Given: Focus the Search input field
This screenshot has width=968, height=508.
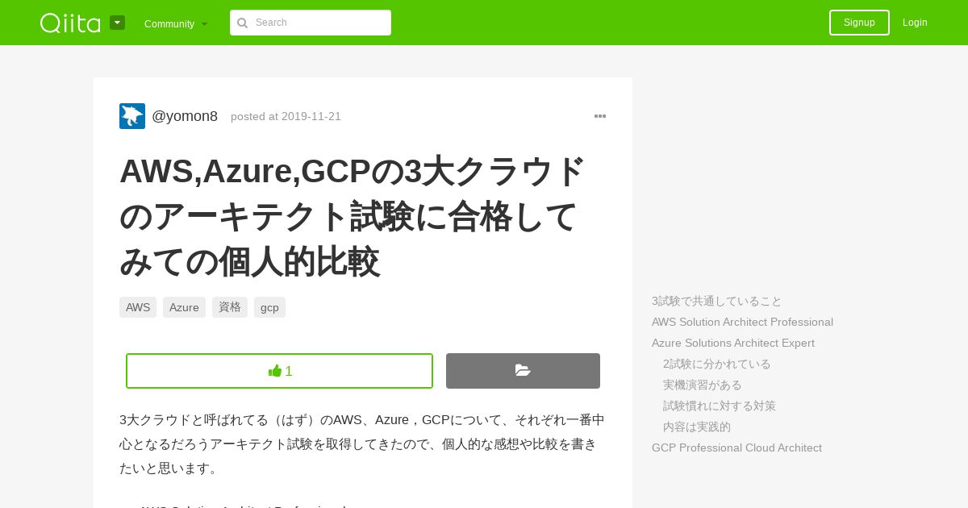Looking at the screenshot, I should tap(311, 23).
